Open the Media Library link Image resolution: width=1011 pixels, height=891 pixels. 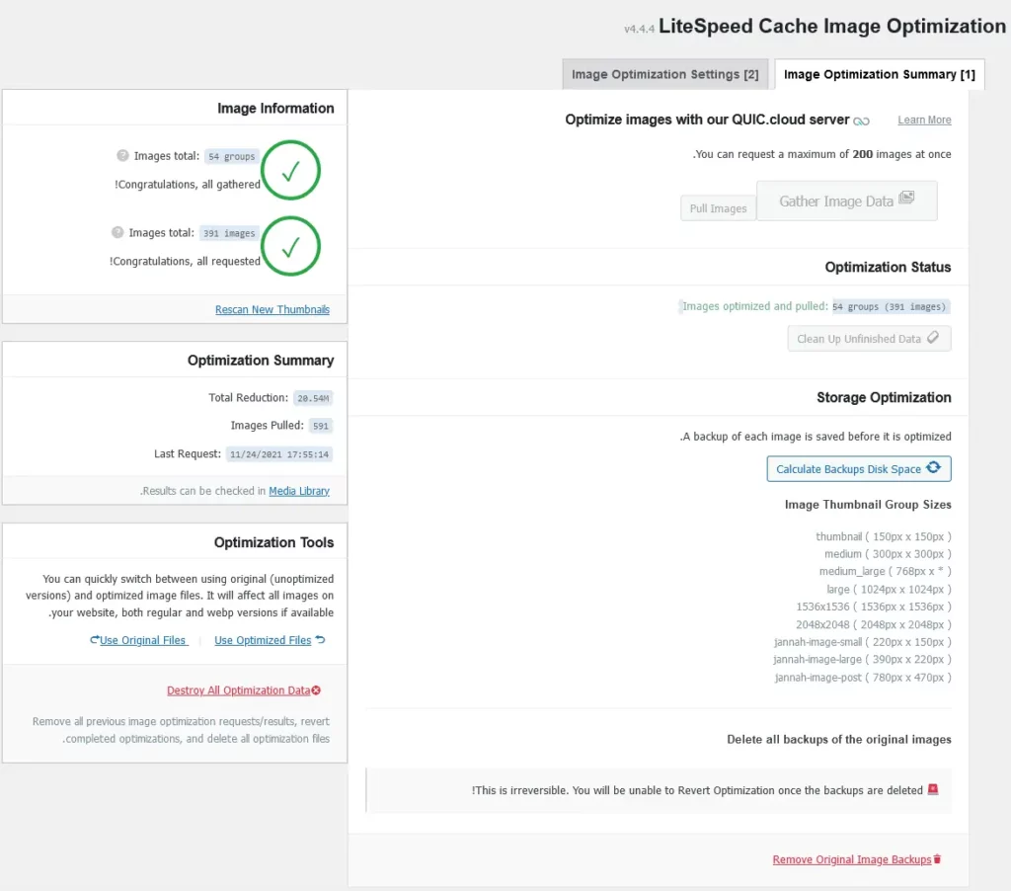(299, 491)
